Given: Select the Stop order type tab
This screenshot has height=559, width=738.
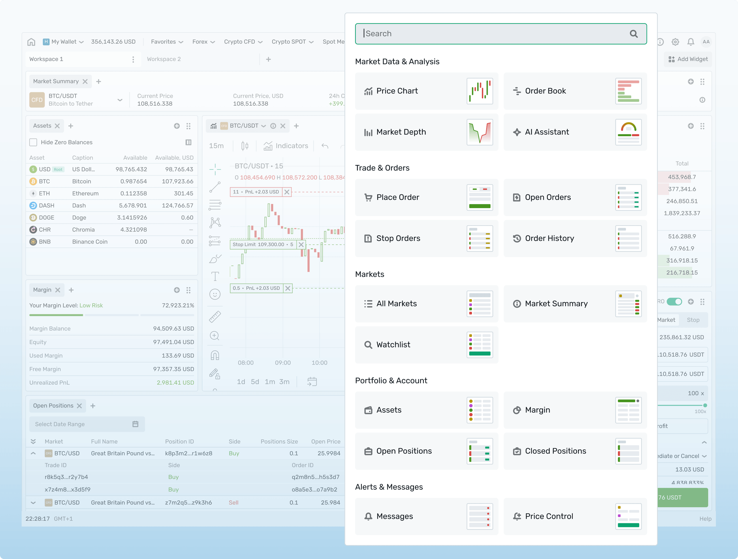Looking at the screenshot, I should [x=693, y=320].
